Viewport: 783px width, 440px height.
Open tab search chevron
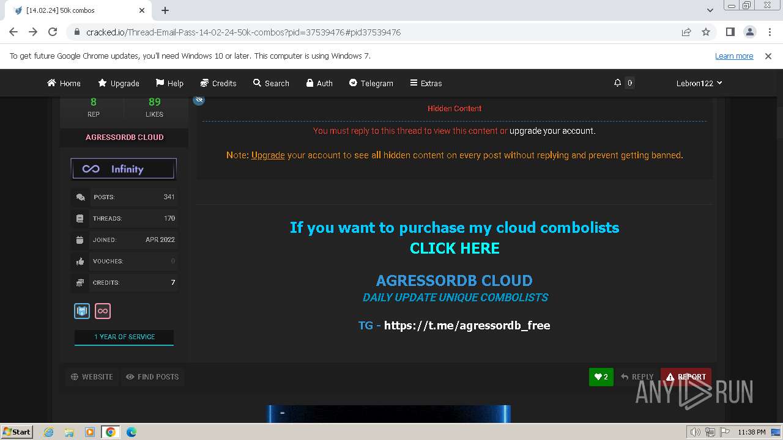(x=710, y=10)
